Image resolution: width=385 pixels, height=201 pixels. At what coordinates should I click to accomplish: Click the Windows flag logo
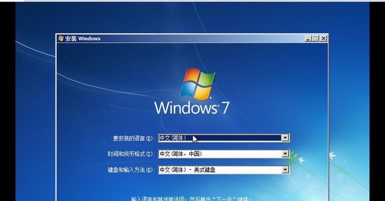pyautogui.click(x=197, y=83)
